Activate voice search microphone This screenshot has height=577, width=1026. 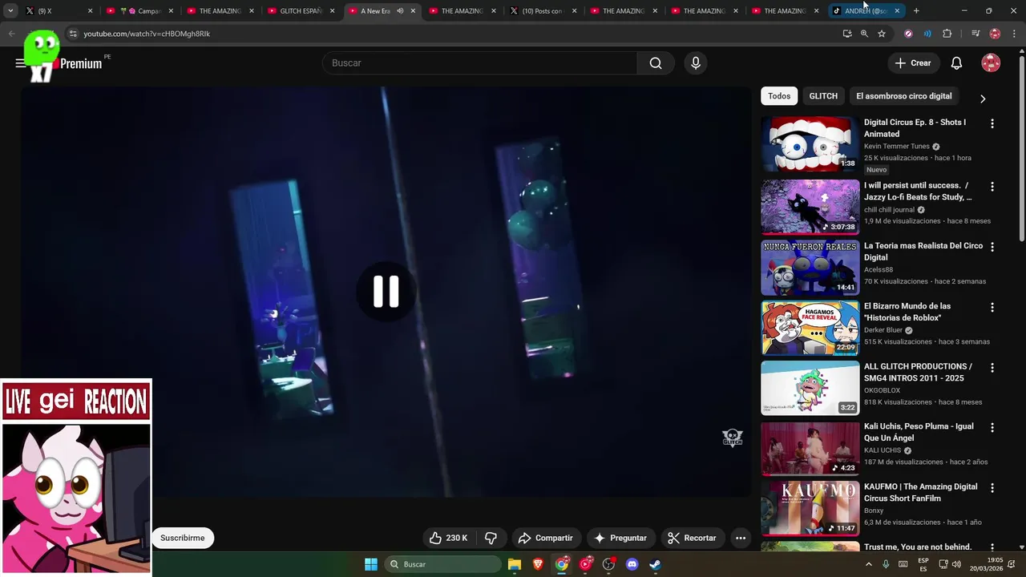point(696,63)
